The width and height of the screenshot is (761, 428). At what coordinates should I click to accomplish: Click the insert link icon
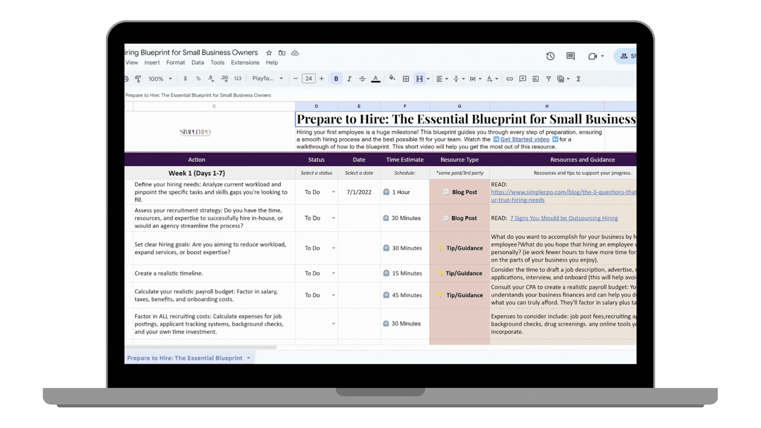click(510, 79)
